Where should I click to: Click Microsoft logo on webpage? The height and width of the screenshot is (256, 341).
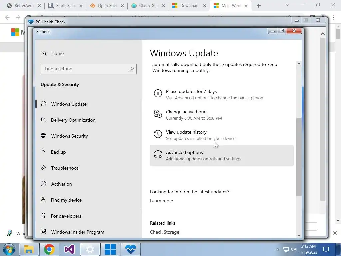(x=15, y=32)
